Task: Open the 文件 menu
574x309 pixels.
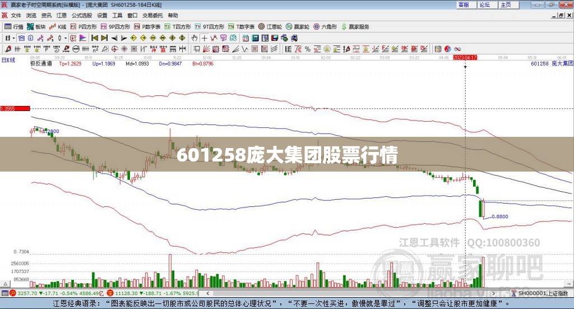Action: pos(16,15)
